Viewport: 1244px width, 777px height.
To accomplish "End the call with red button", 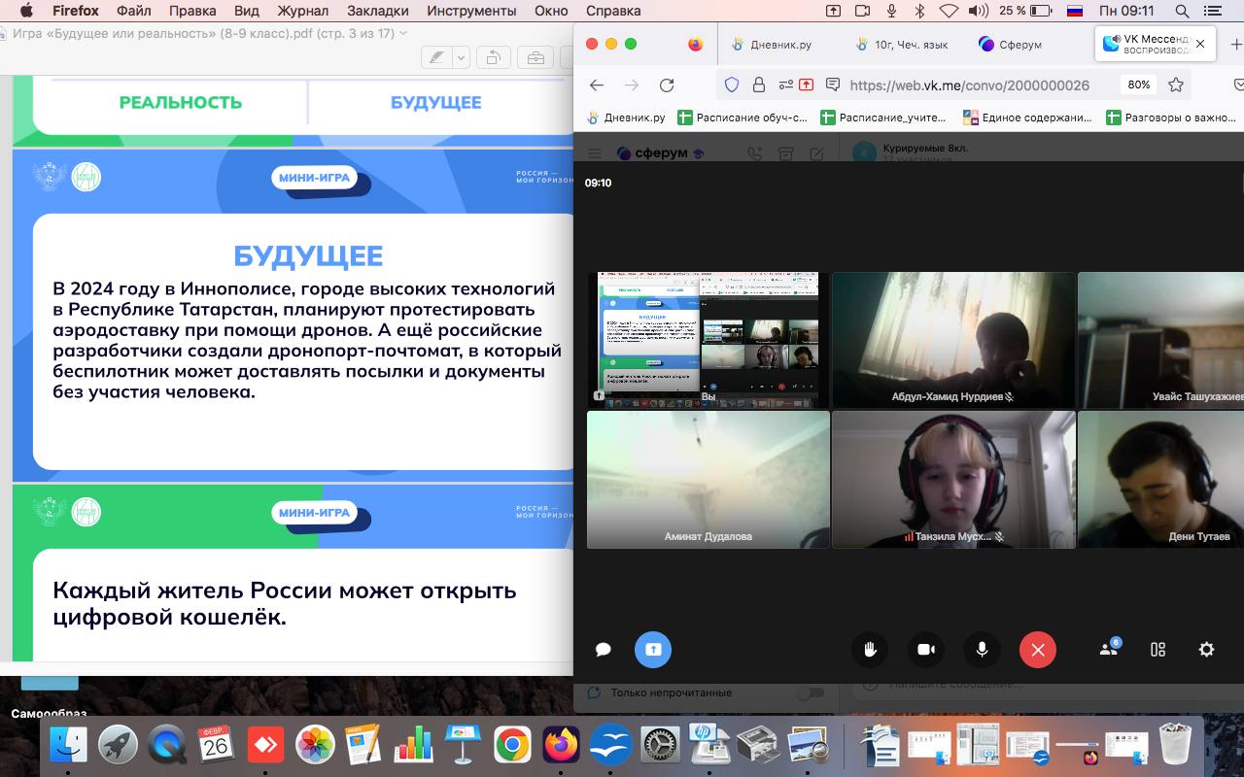I will coord(1037,650).
